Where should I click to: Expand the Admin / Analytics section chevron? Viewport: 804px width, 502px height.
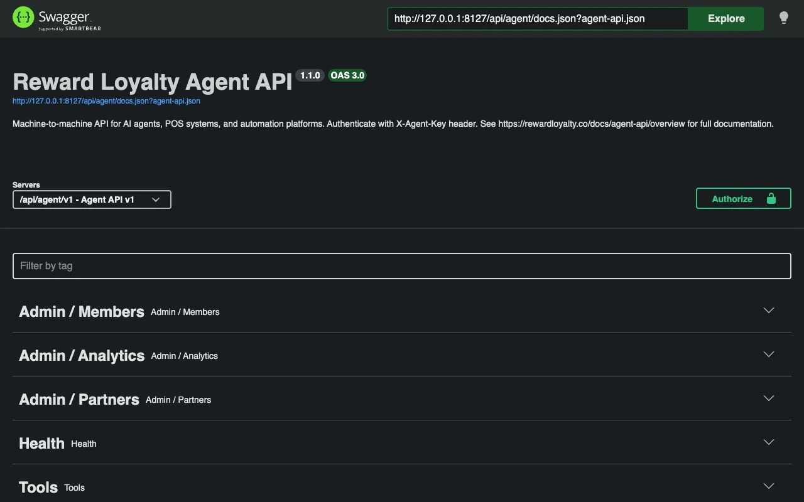768,355
